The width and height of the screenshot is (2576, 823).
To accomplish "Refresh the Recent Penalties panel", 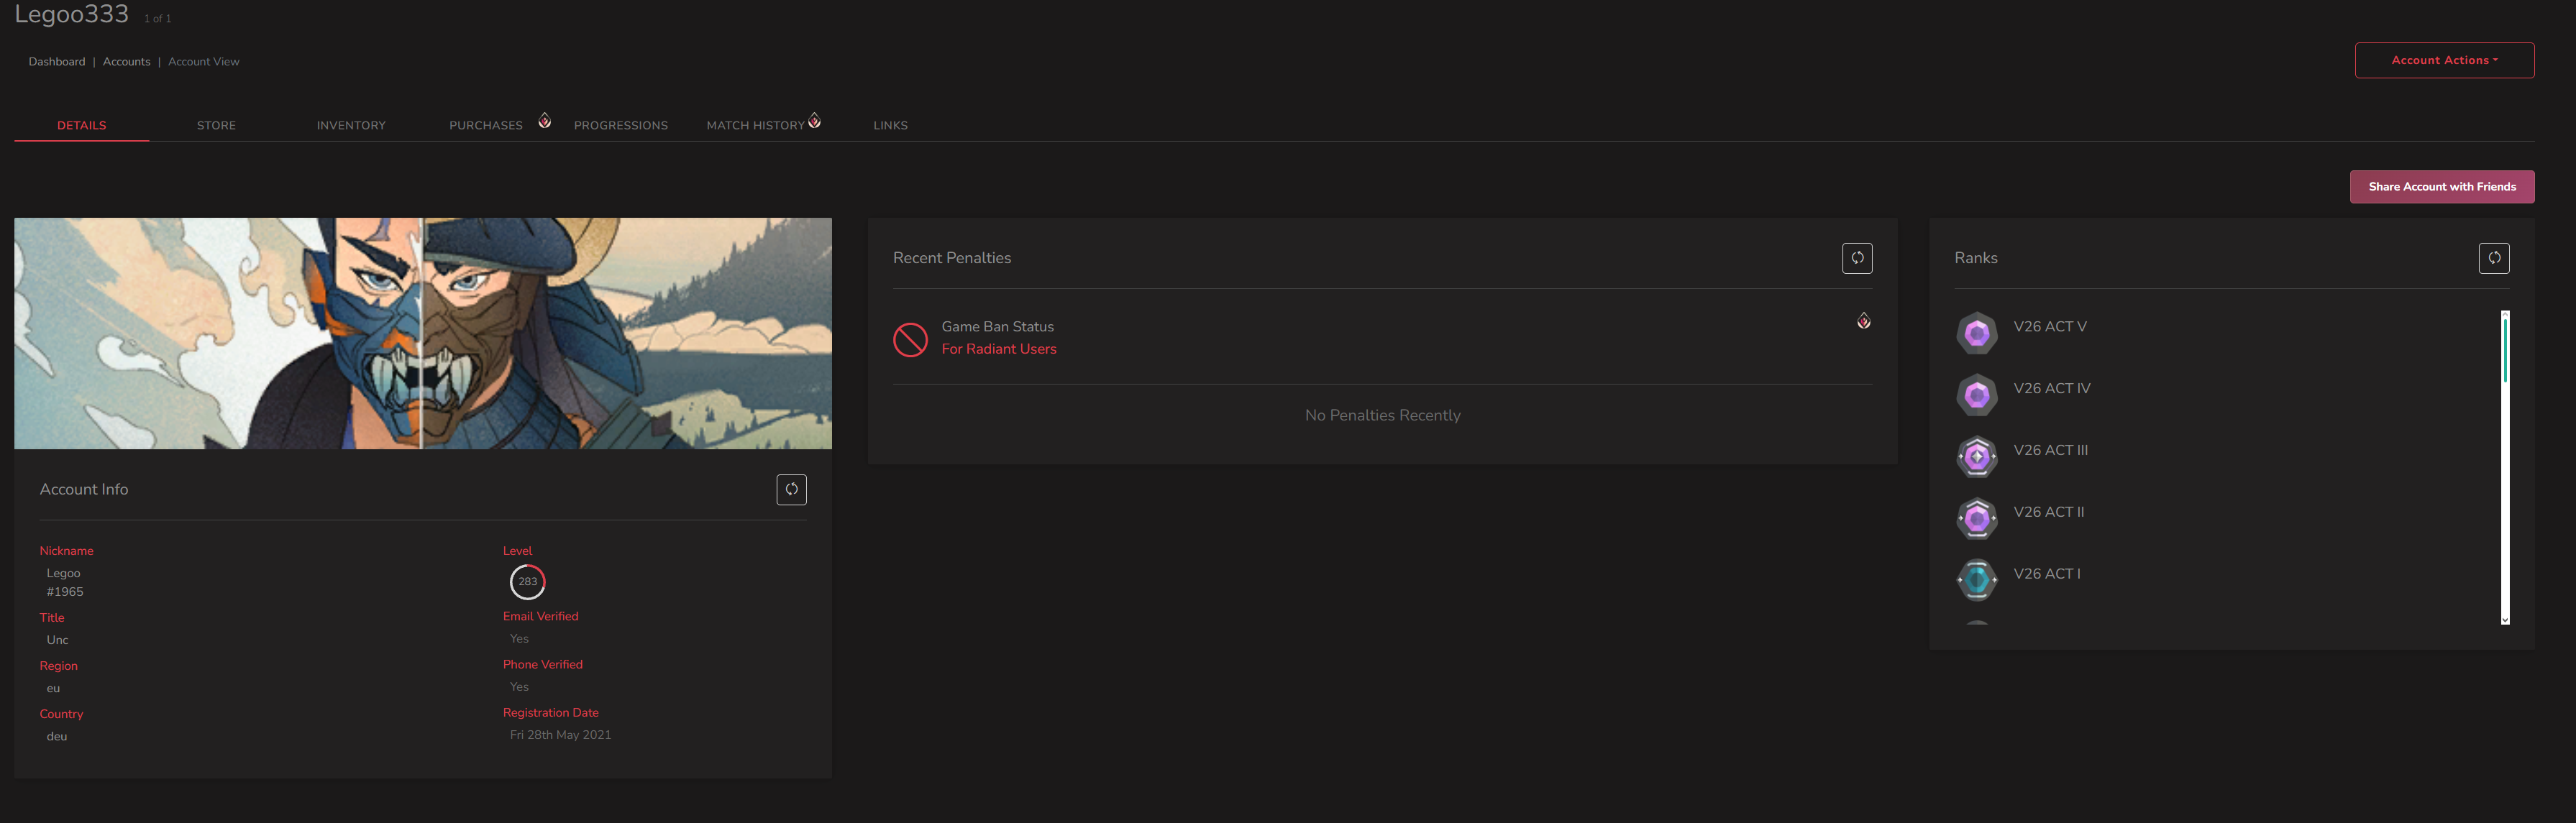I will 1857,258.
